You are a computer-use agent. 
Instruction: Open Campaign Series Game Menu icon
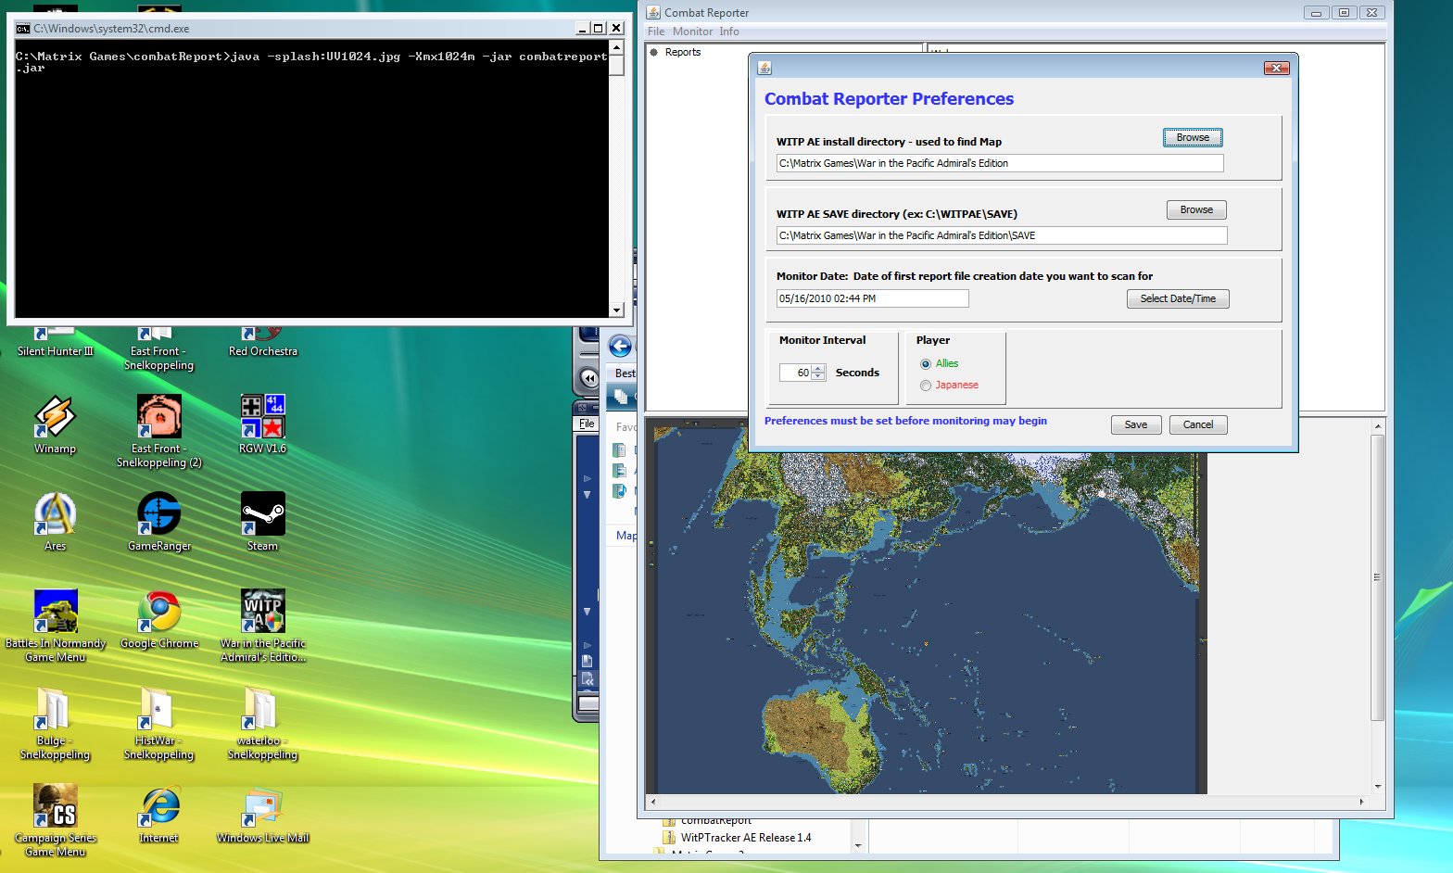click(x=55, y=806)
